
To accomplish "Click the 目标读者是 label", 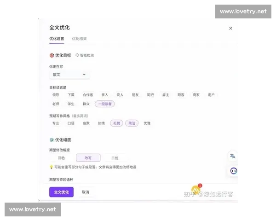I will 58,87.
